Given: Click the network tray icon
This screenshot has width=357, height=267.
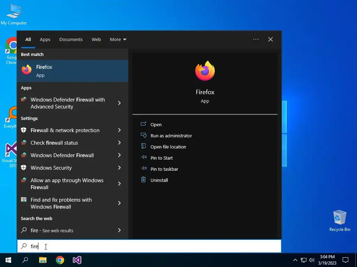Looking at the screenshot, I should (x=304, y=260).
